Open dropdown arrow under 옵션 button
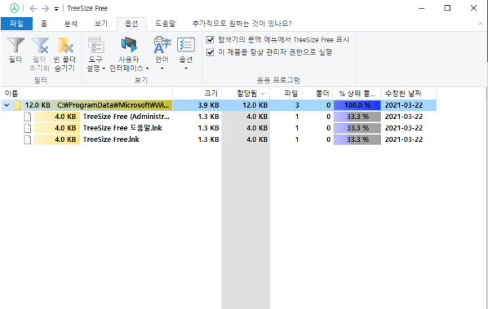 coord(186,68)
